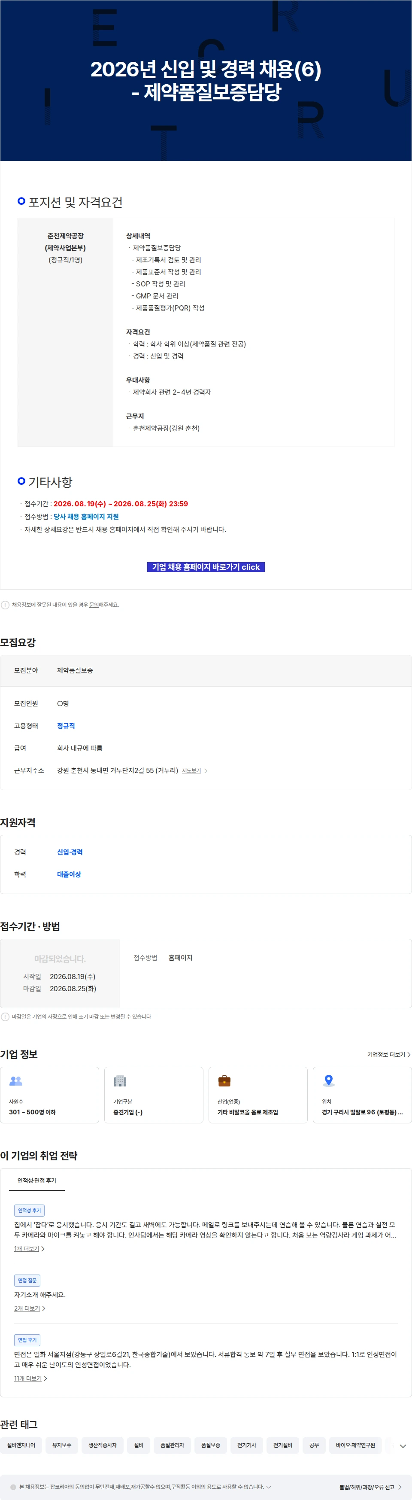Click the 마감되었습니다. status text
Viewport: 412px width, 1500px height.
[60, 958]
